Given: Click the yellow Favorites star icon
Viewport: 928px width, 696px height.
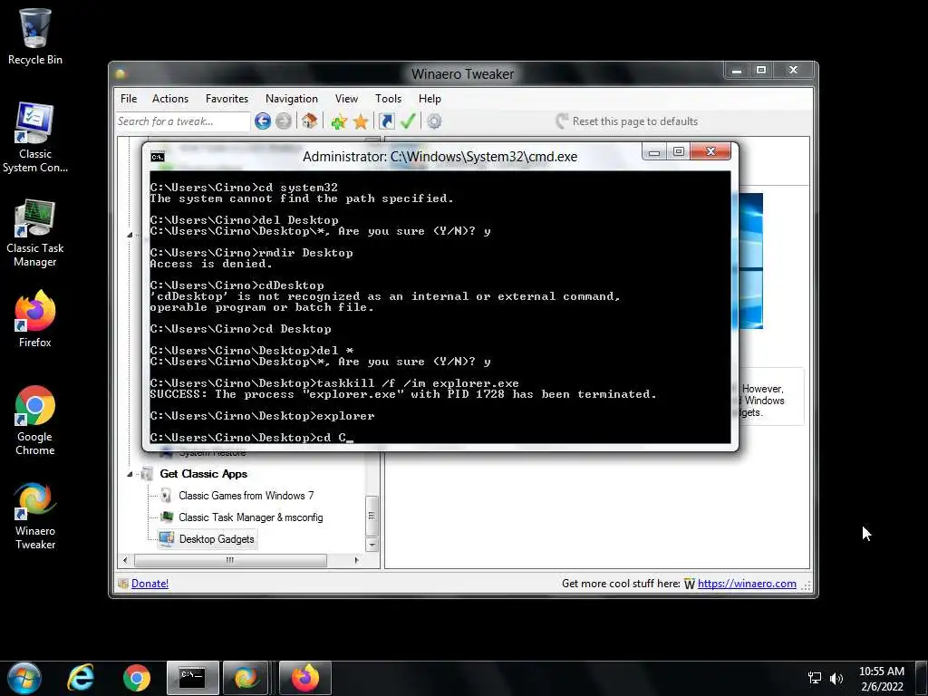Looking at the screenshot, I should click(361, 122).
